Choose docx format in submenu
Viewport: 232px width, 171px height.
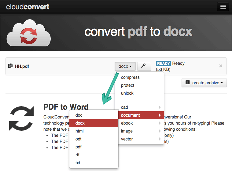(94, 123)
